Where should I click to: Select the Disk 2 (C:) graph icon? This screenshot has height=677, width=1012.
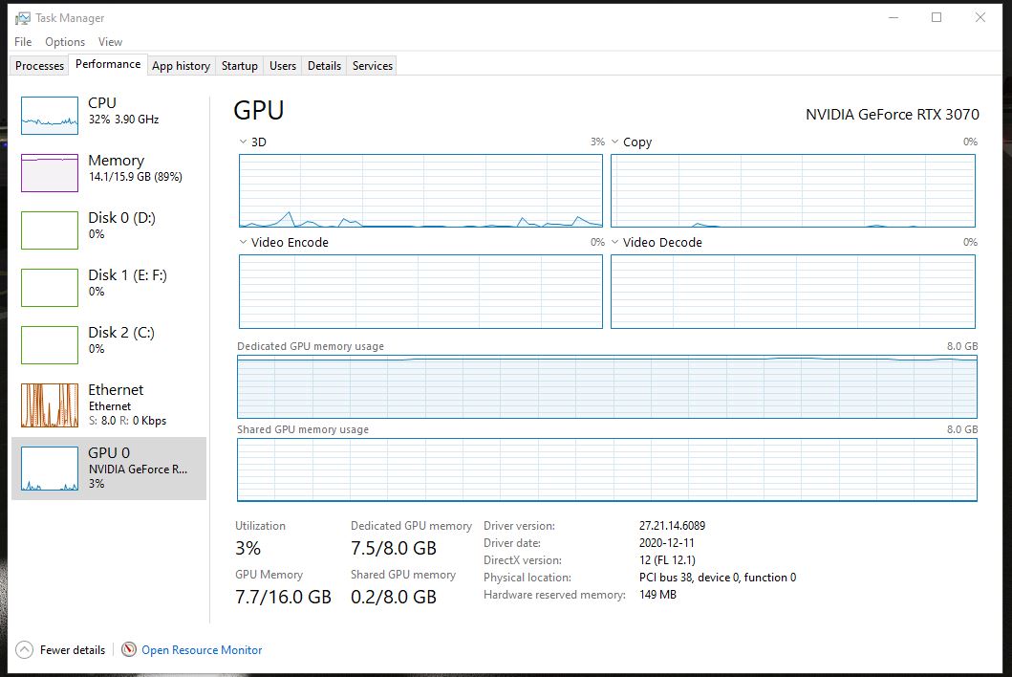point(50,344)
